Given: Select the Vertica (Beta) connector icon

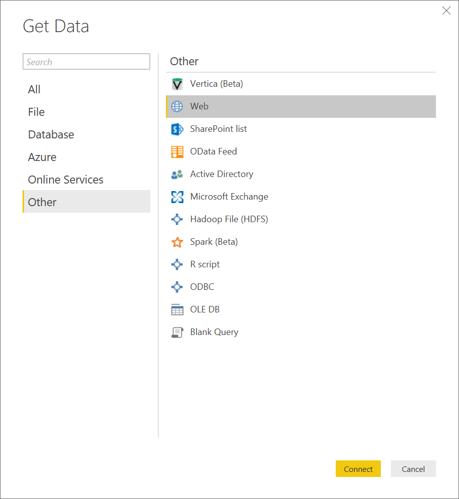Looking at the screenshot, I should pos(177,84).
